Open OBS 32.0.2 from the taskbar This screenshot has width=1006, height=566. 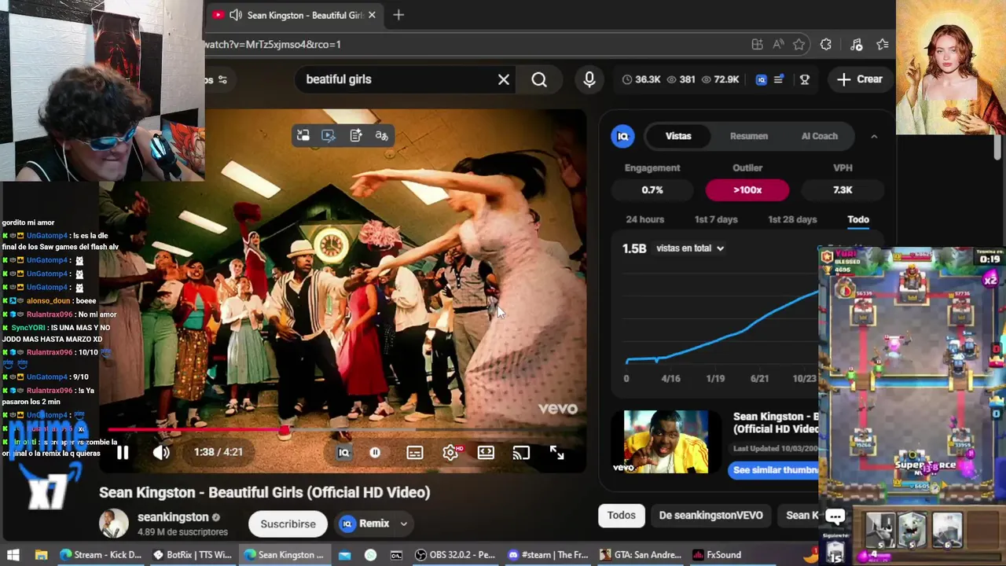[x=454, y=555]
